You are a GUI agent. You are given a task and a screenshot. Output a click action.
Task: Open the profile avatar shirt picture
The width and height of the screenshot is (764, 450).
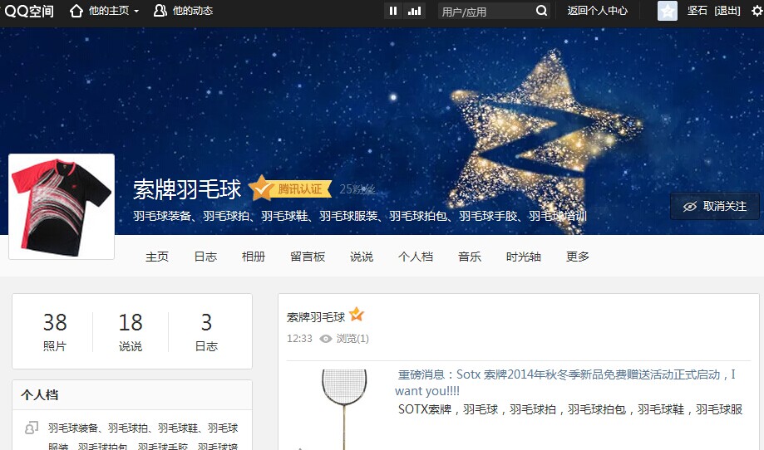pyautogui.click(x=62, y=207)
